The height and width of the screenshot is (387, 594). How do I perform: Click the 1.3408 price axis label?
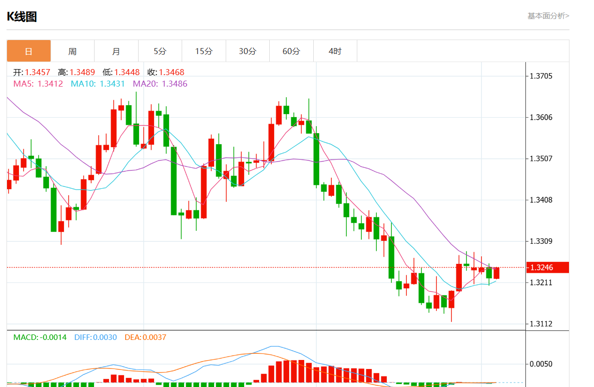click(x=541, y=200)
